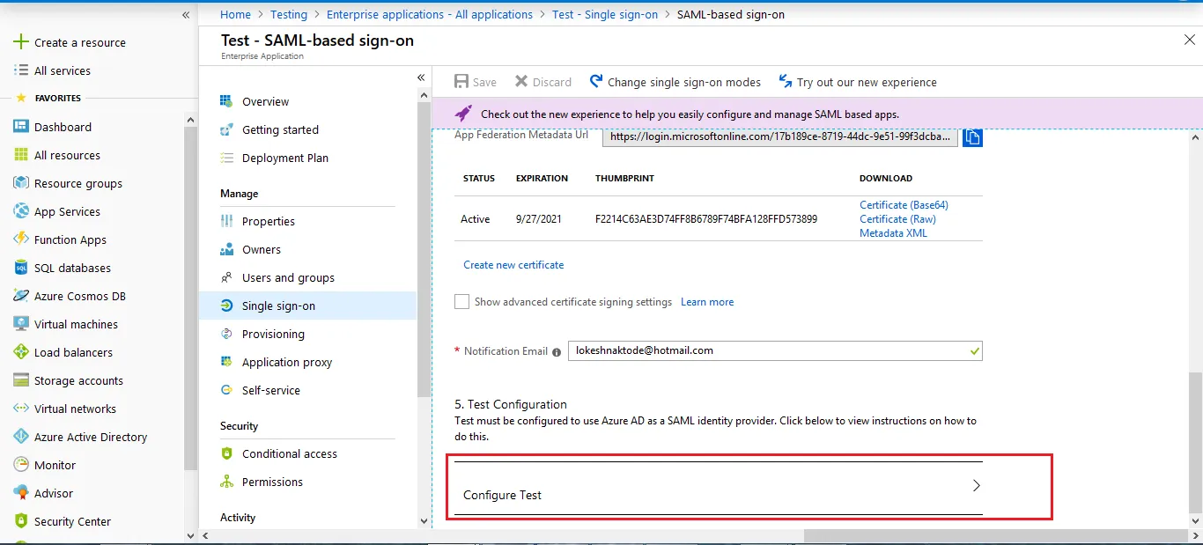This screenshot has width=1203, height=545.
Task: Click the Application proxy icon
Action: 226,362
